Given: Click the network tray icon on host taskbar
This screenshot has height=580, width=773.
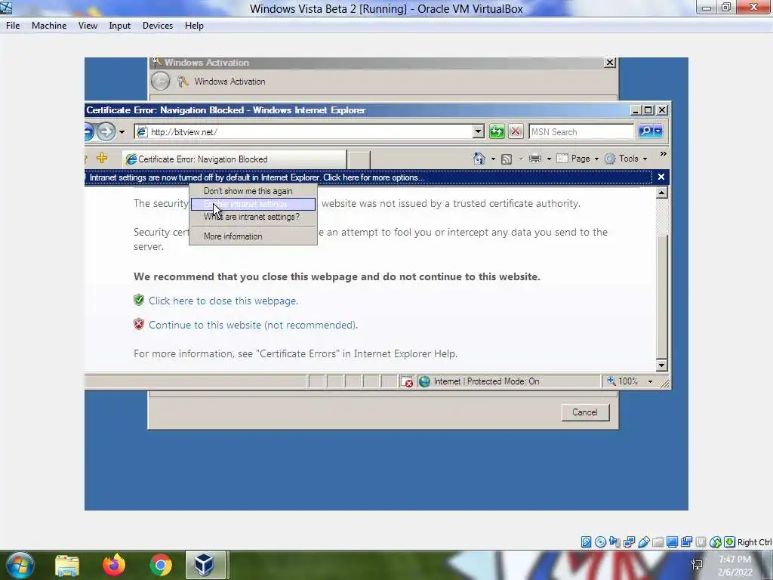Looking at the screenshot, I should pos(697,565).
